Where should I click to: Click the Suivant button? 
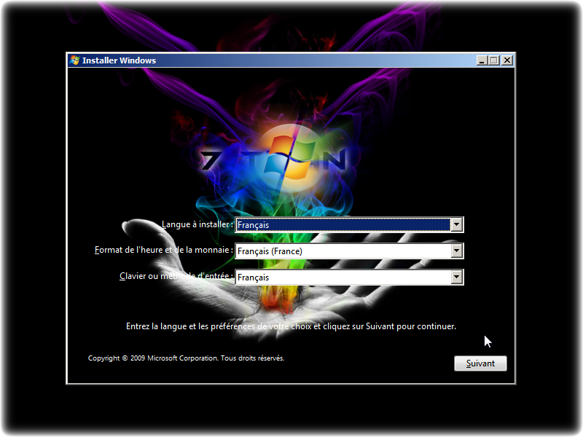480,363
